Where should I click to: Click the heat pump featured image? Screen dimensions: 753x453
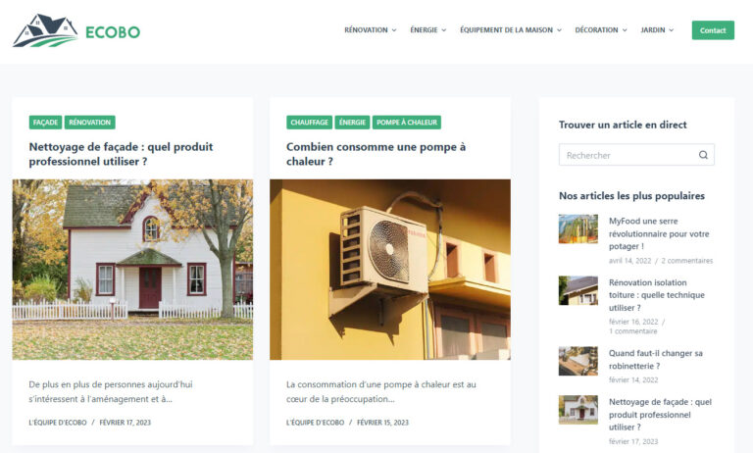pyautogui.click(x=390, y=270)
